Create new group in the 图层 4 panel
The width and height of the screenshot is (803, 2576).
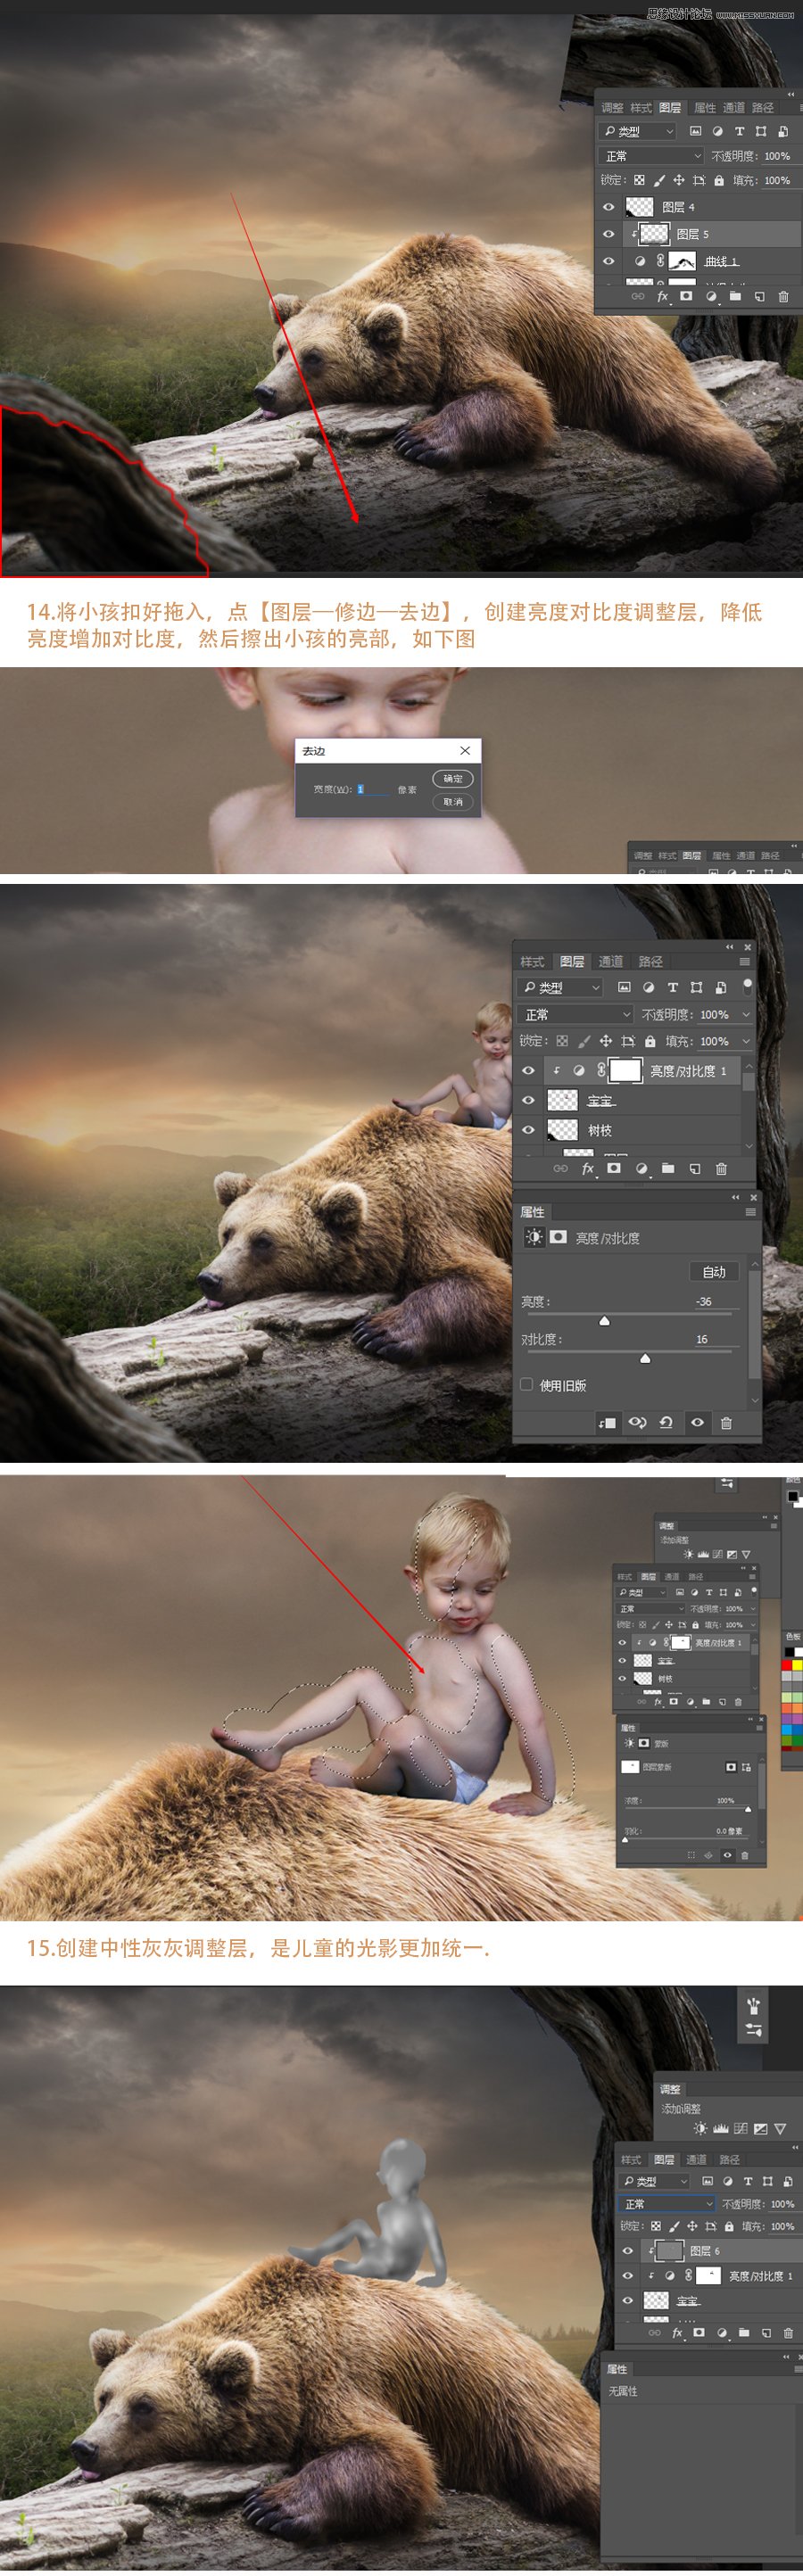[735, 297]
